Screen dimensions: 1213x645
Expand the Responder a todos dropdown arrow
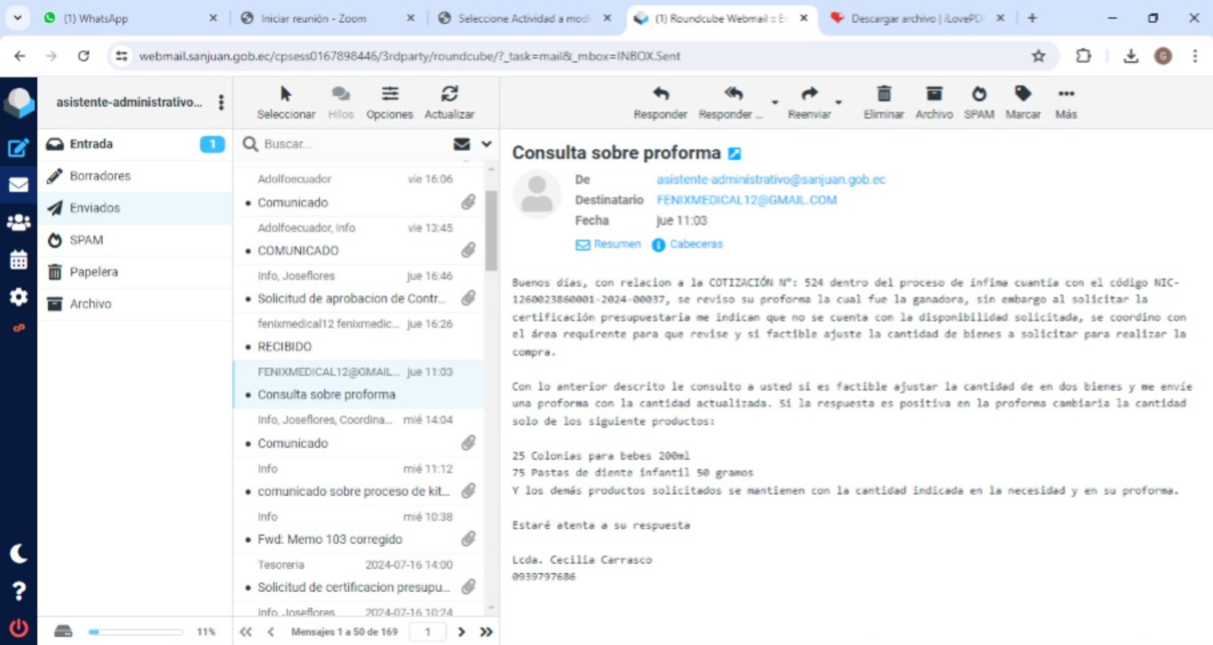(774, 103)
